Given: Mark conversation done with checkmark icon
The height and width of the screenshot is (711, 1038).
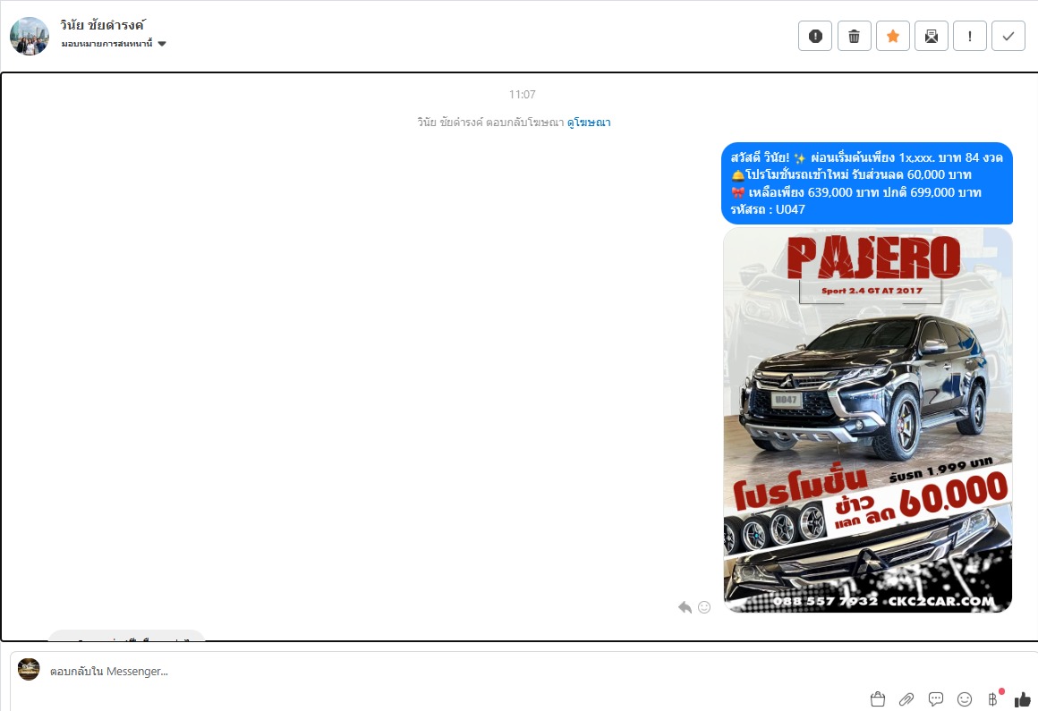Looking at the screenshot, I should (1008, 36).
